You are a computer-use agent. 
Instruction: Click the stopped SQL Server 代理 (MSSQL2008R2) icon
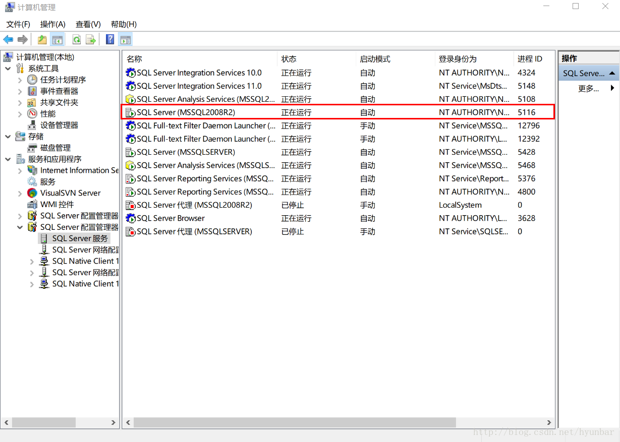[131, 205]
